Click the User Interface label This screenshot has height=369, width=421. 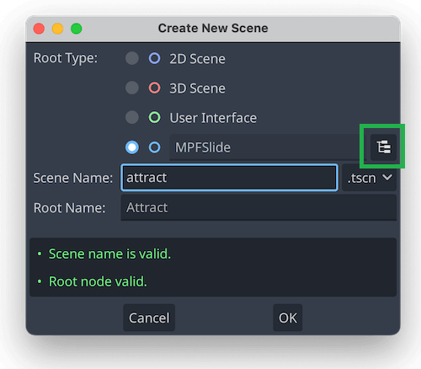coord(213,118)
